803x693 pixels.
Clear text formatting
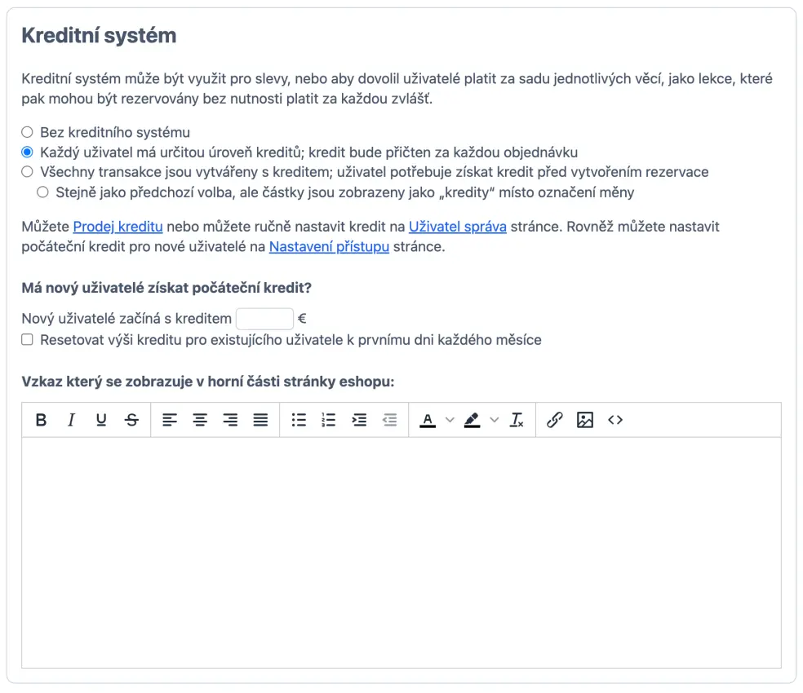[x=517, y=420]
